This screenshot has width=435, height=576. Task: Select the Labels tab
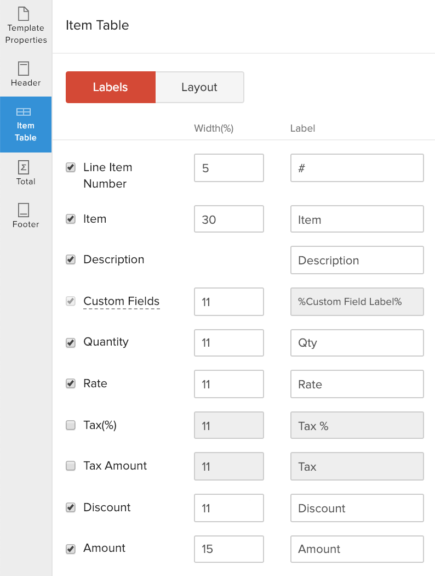[110, 87]
